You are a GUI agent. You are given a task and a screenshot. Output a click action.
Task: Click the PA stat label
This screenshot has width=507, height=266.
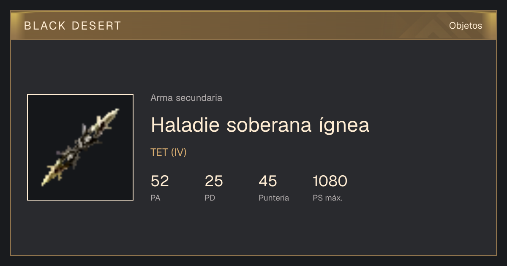[x=155, y=198]
